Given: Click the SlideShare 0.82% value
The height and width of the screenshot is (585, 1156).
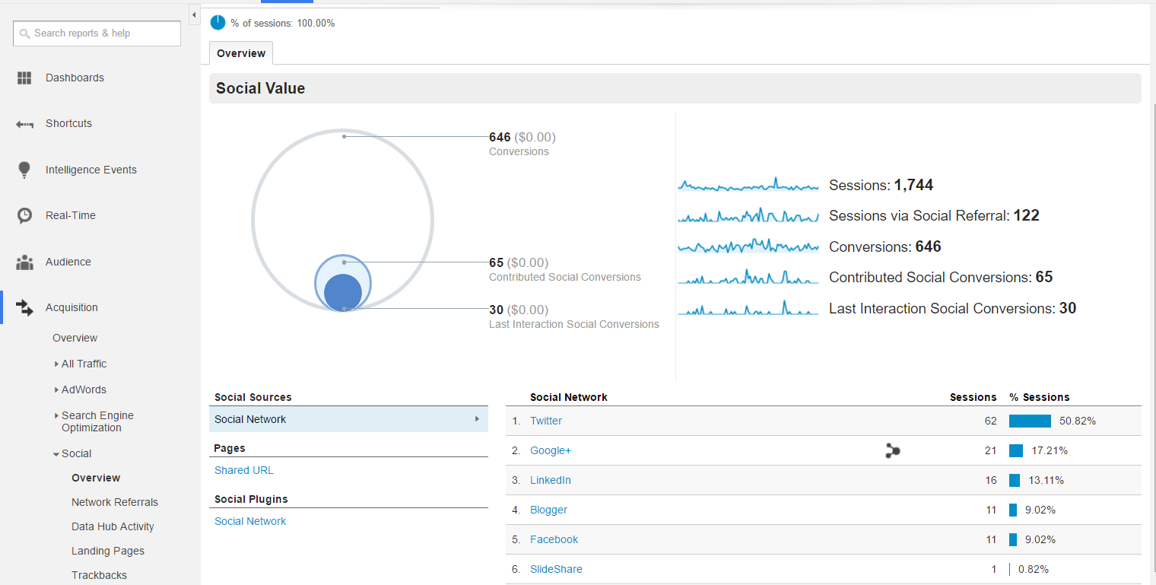Looking at the screenshot, I should [x=1034, y=569].
